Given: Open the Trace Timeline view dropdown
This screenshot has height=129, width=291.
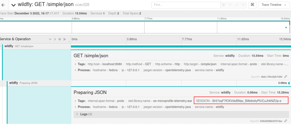Looking at the screenshot, I should (274, 5).
